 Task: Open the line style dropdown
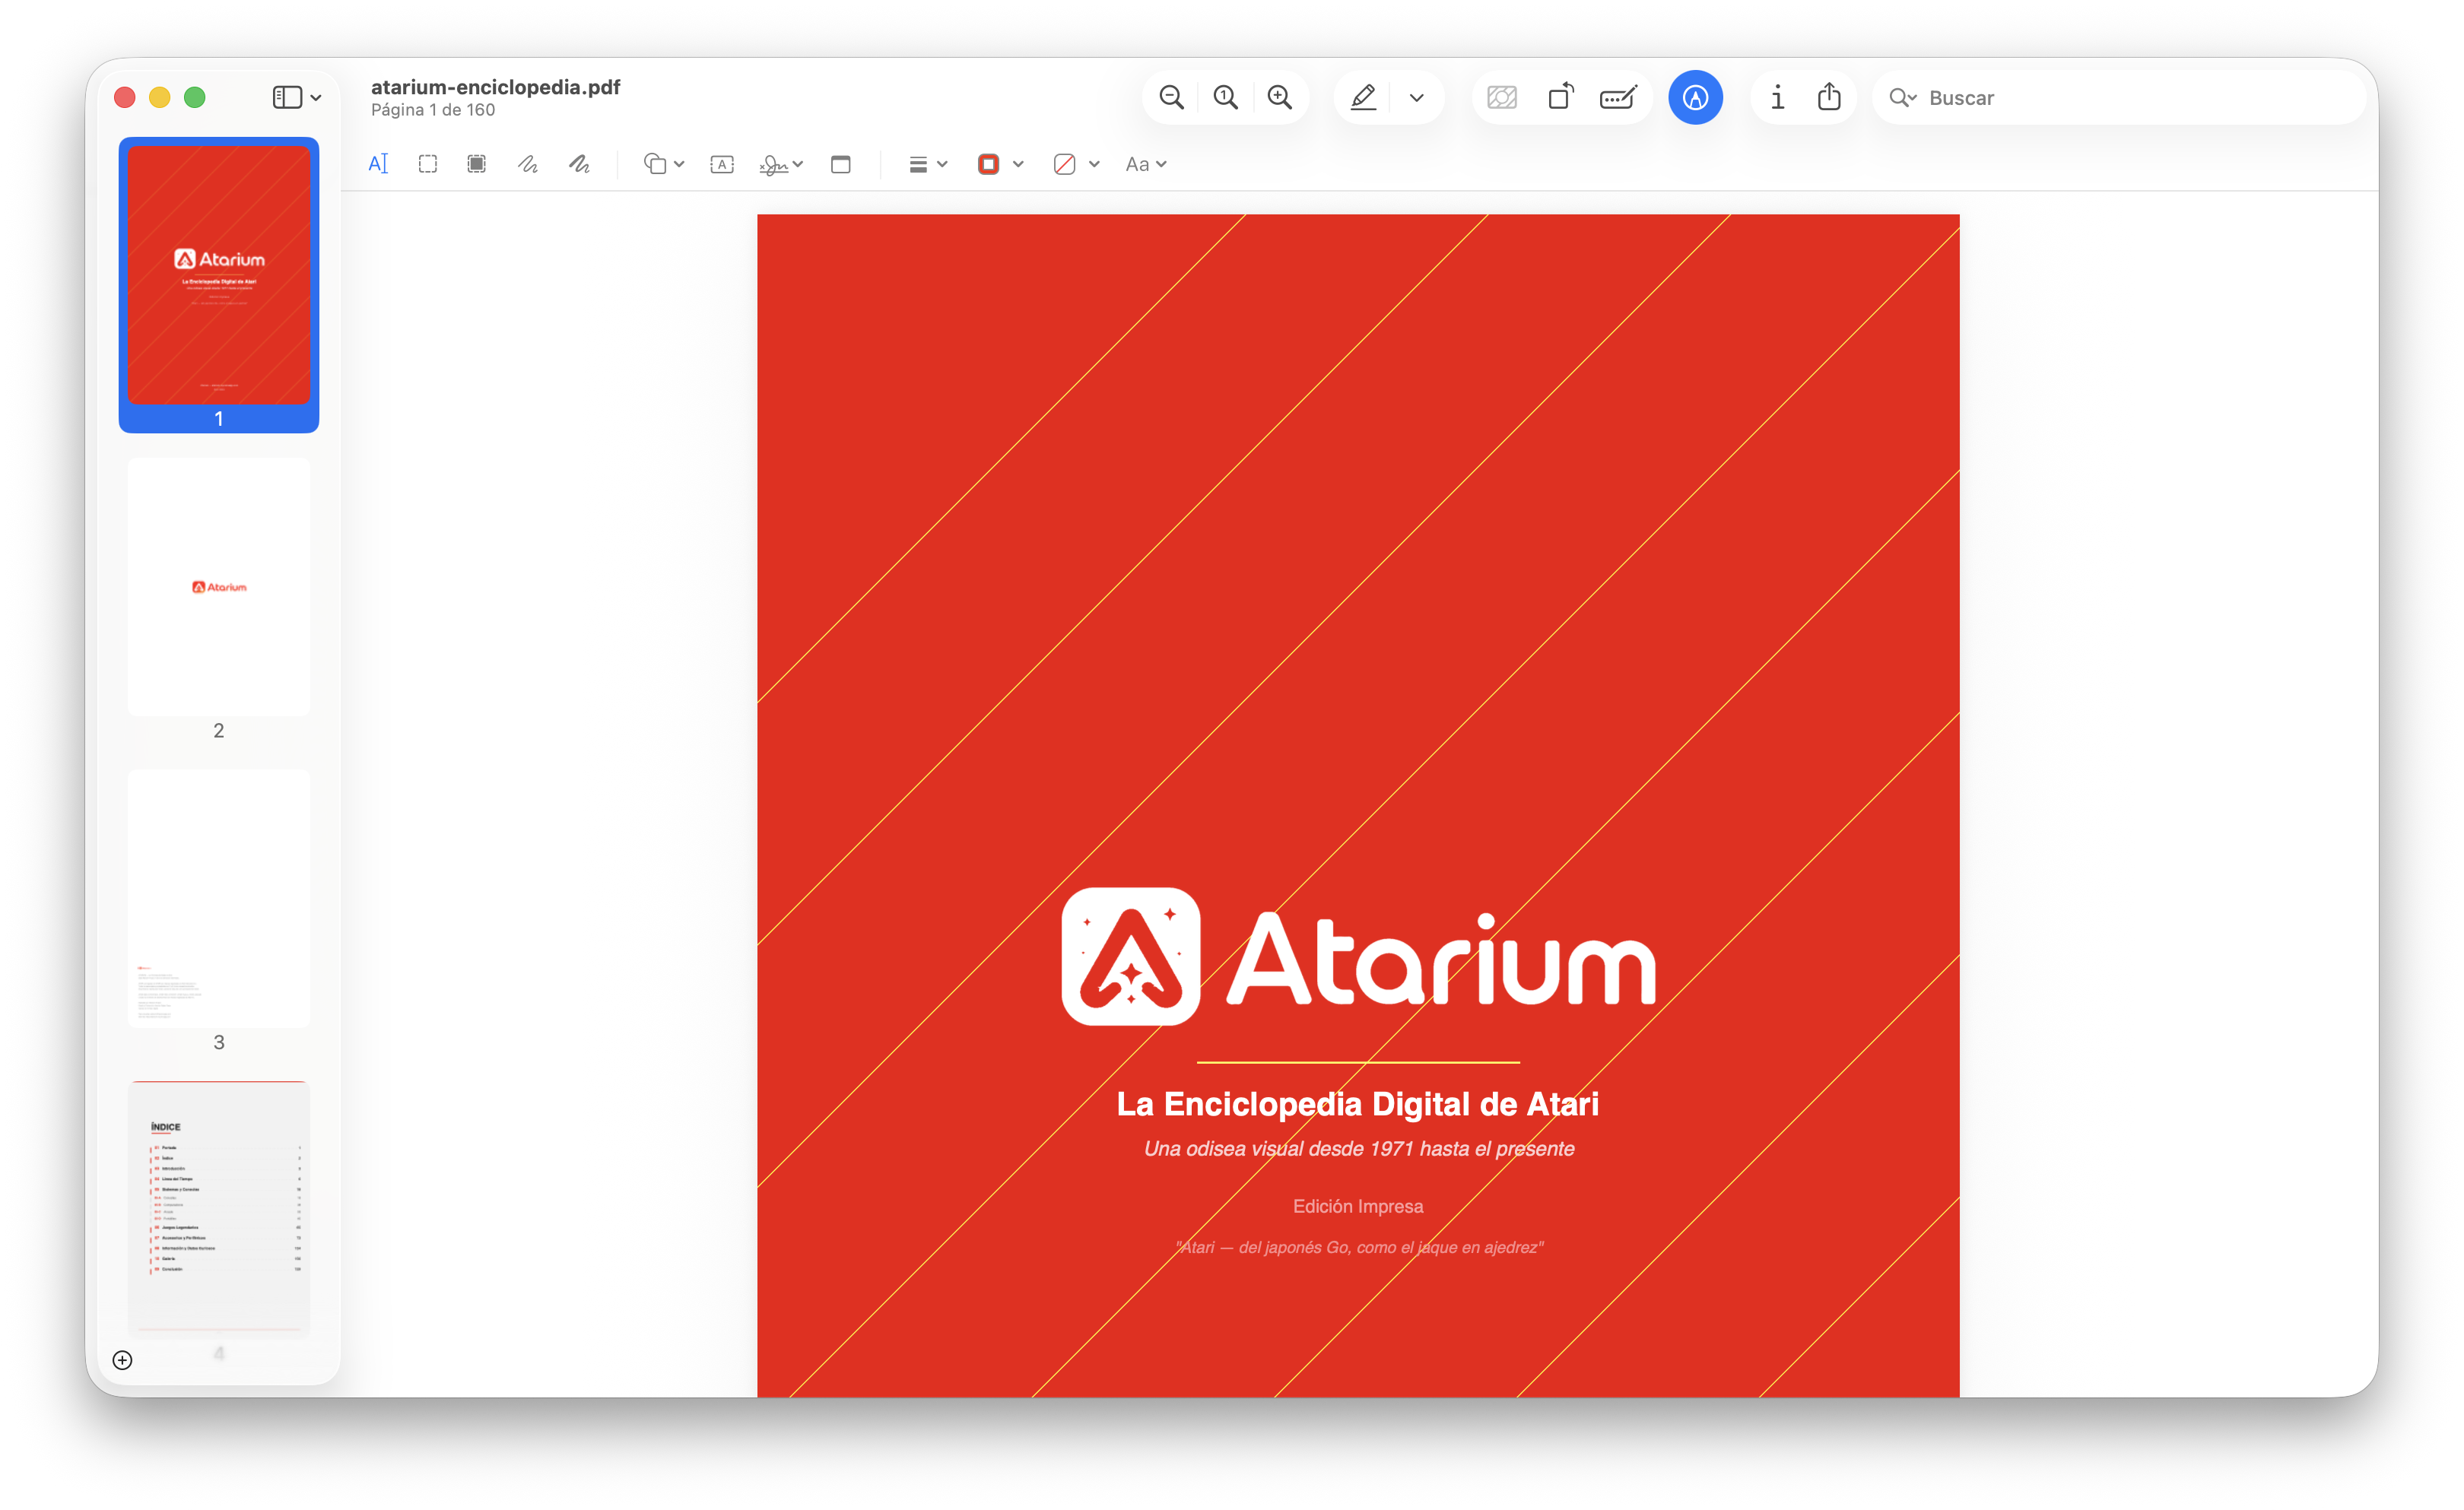click(927, 164)
